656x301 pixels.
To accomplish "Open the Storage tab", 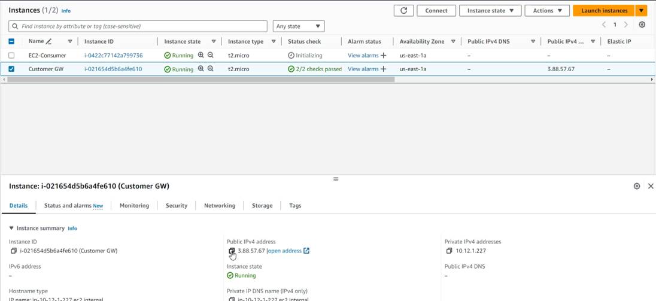I will click(262, 206).
